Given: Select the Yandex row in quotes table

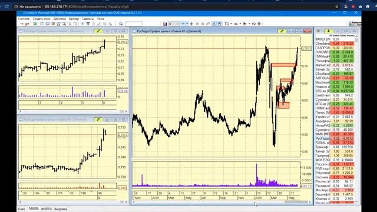Looking at the screenshot, I should pos(335,117).
